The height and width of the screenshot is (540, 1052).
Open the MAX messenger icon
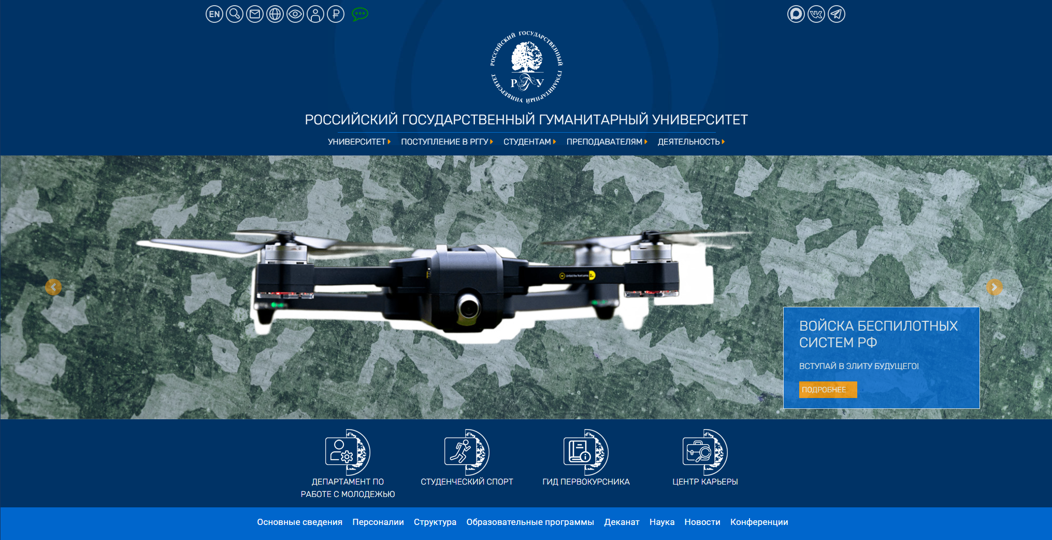tap(796, 14)
